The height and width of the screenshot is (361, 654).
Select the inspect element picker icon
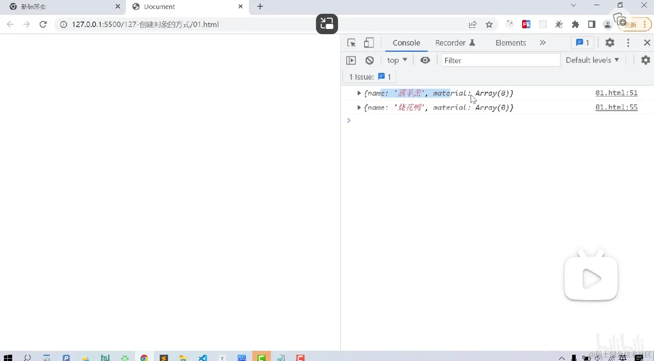tap(351, 43)
